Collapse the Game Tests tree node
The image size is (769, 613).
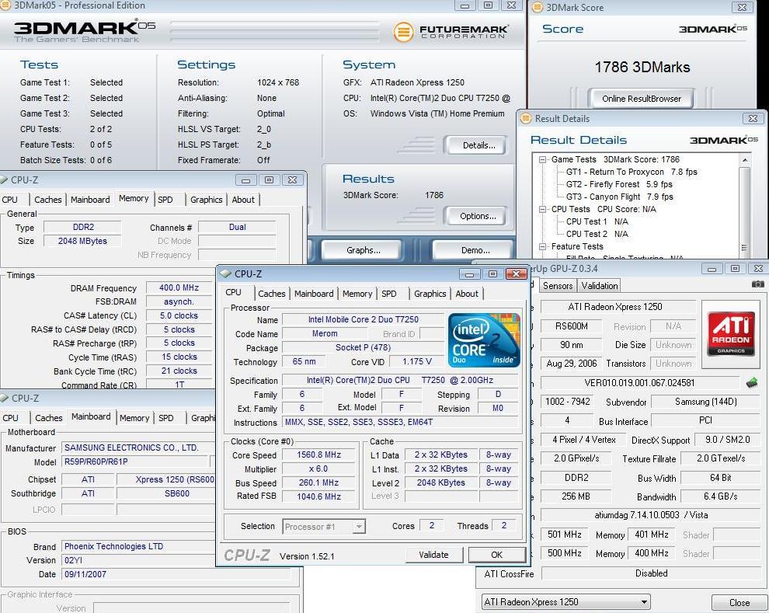click(542, 159)
